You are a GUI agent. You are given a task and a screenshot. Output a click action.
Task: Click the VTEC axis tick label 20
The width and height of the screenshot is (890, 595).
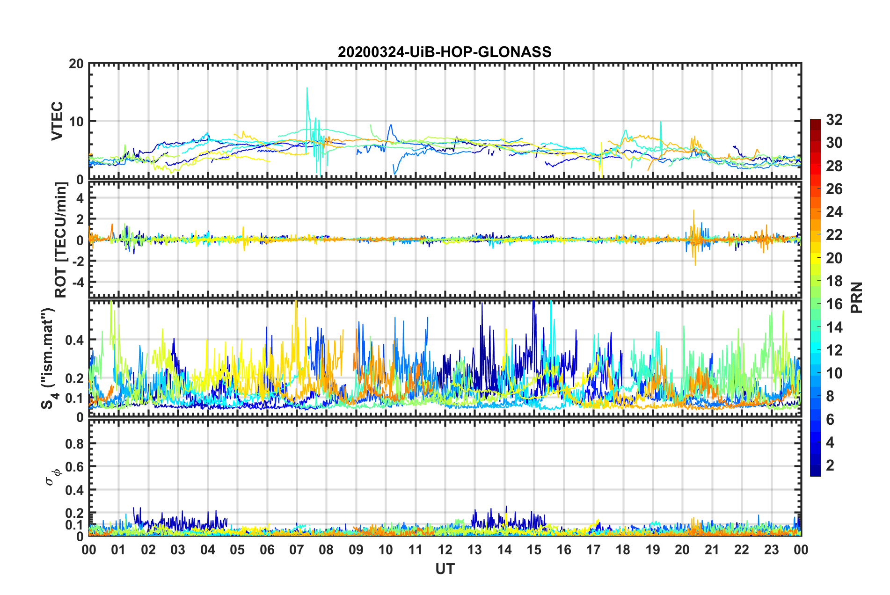tap(76, 64)
